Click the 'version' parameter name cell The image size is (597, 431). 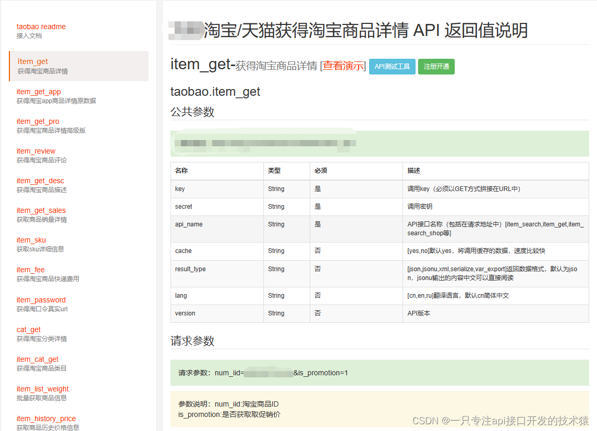tap(217, 313)
